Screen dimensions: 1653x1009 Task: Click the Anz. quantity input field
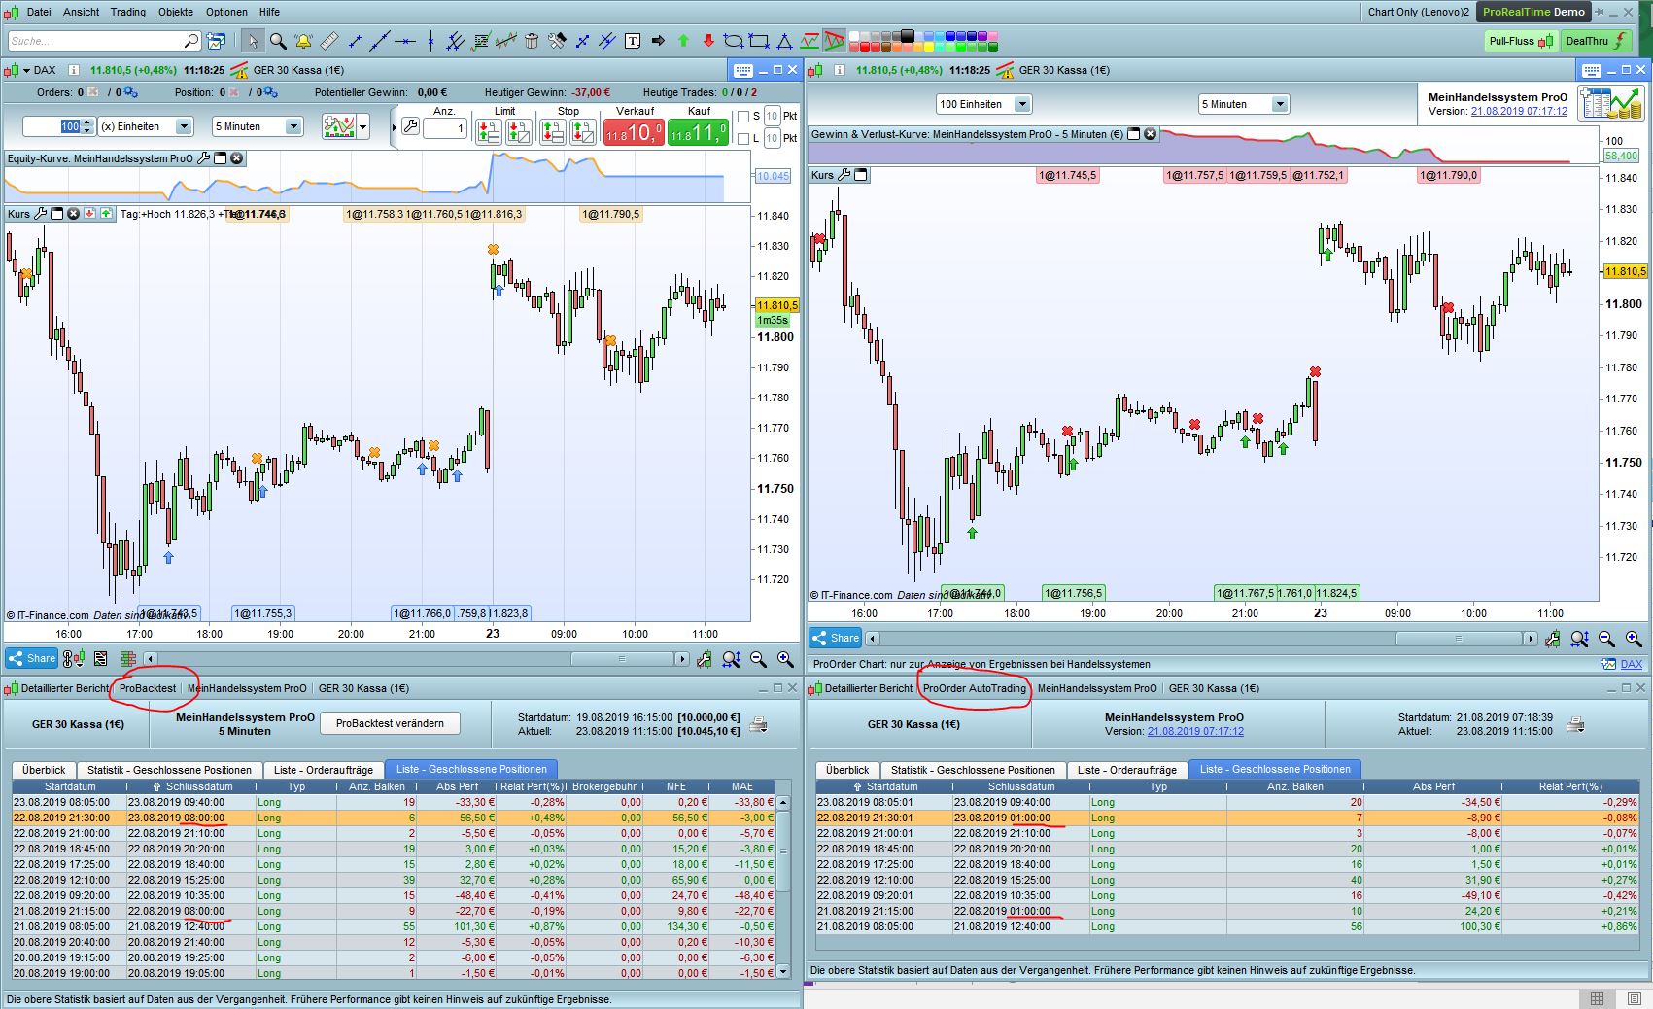click(445, 127)
